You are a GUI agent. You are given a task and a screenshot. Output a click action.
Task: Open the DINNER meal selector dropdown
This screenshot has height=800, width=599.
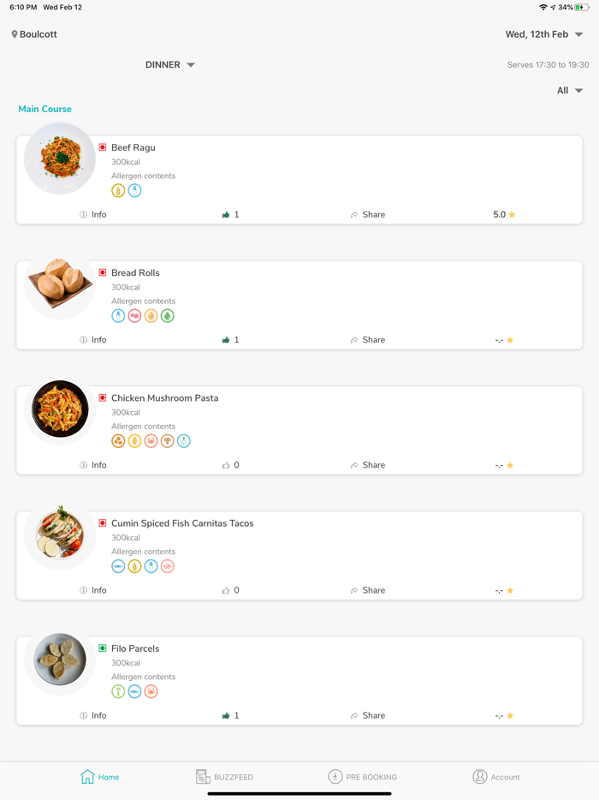click(x=170, y=64)
